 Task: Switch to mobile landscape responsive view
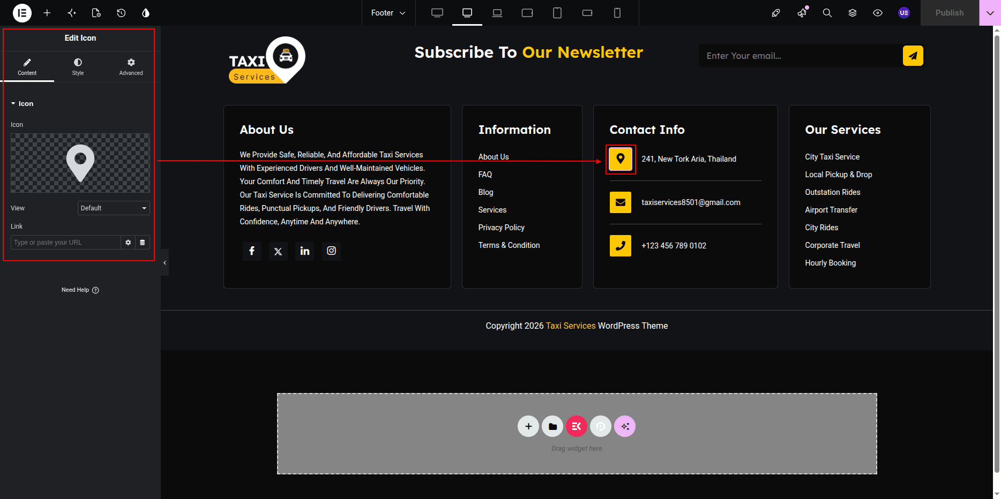click(587, 13)
